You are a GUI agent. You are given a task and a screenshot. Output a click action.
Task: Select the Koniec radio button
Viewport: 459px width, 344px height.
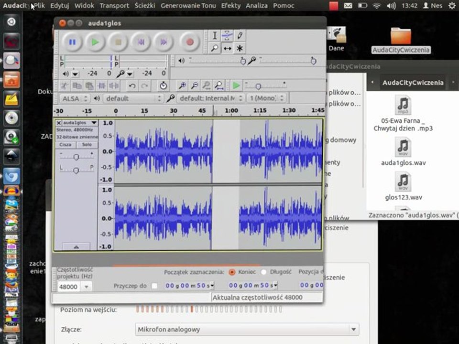232,272
